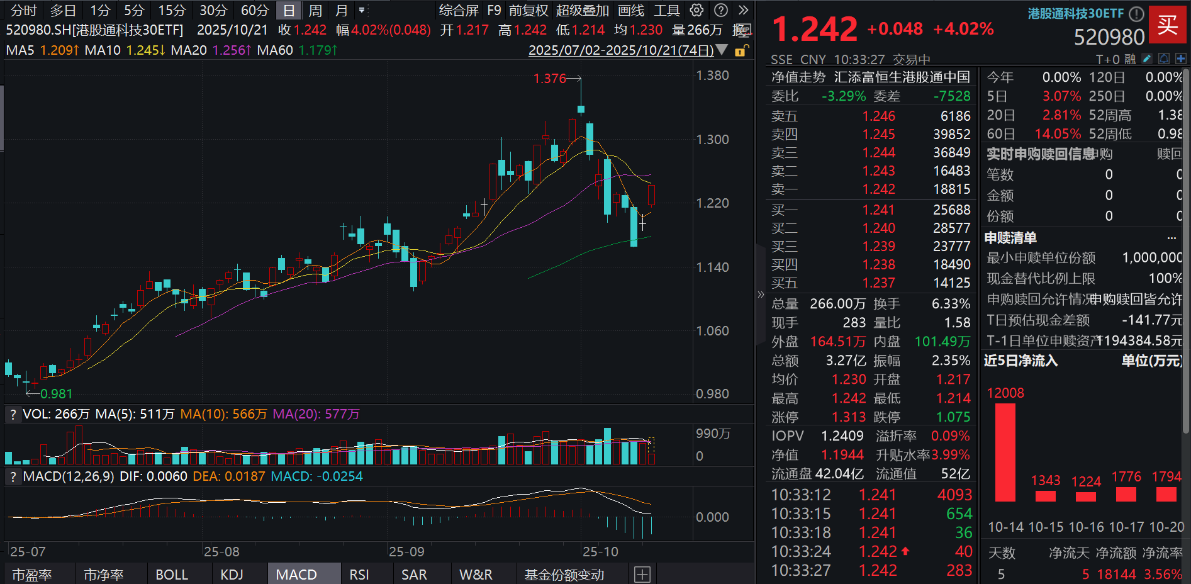This screenshot has width=1191, height=584.
Task: Click the VOL panel question mark toggle
Action: pyautogui.click(x=12, y=414)
